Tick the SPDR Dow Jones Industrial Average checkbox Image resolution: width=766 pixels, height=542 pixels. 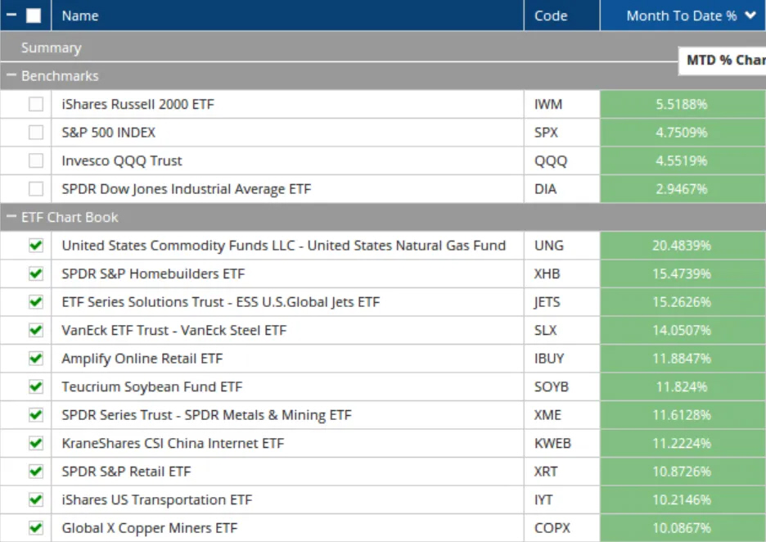click(x=36, y=189)
